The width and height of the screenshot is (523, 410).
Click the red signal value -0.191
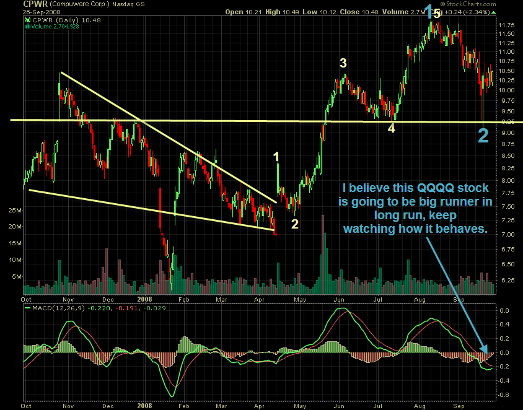[x=127, y=308]
